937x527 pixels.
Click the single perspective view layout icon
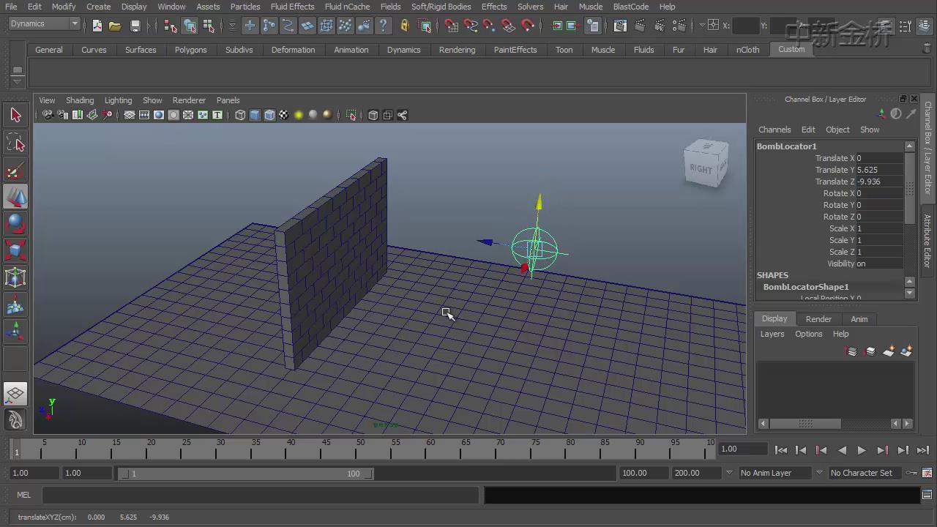coord(15,394)
